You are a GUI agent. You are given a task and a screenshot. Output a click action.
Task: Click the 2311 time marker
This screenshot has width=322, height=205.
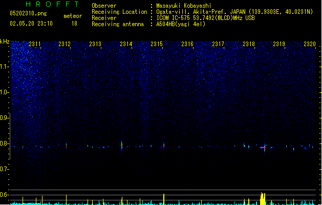35,44
